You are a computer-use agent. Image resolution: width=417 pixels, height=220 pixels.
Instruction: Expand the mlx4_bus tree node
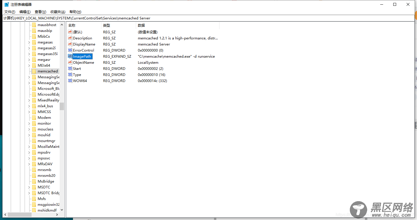point(29,106)
